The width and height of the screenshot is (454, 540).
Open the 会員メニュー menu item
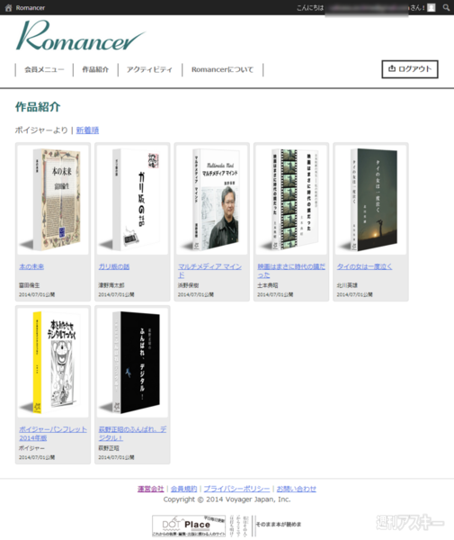pyautogui.click(x=44, y=69)
